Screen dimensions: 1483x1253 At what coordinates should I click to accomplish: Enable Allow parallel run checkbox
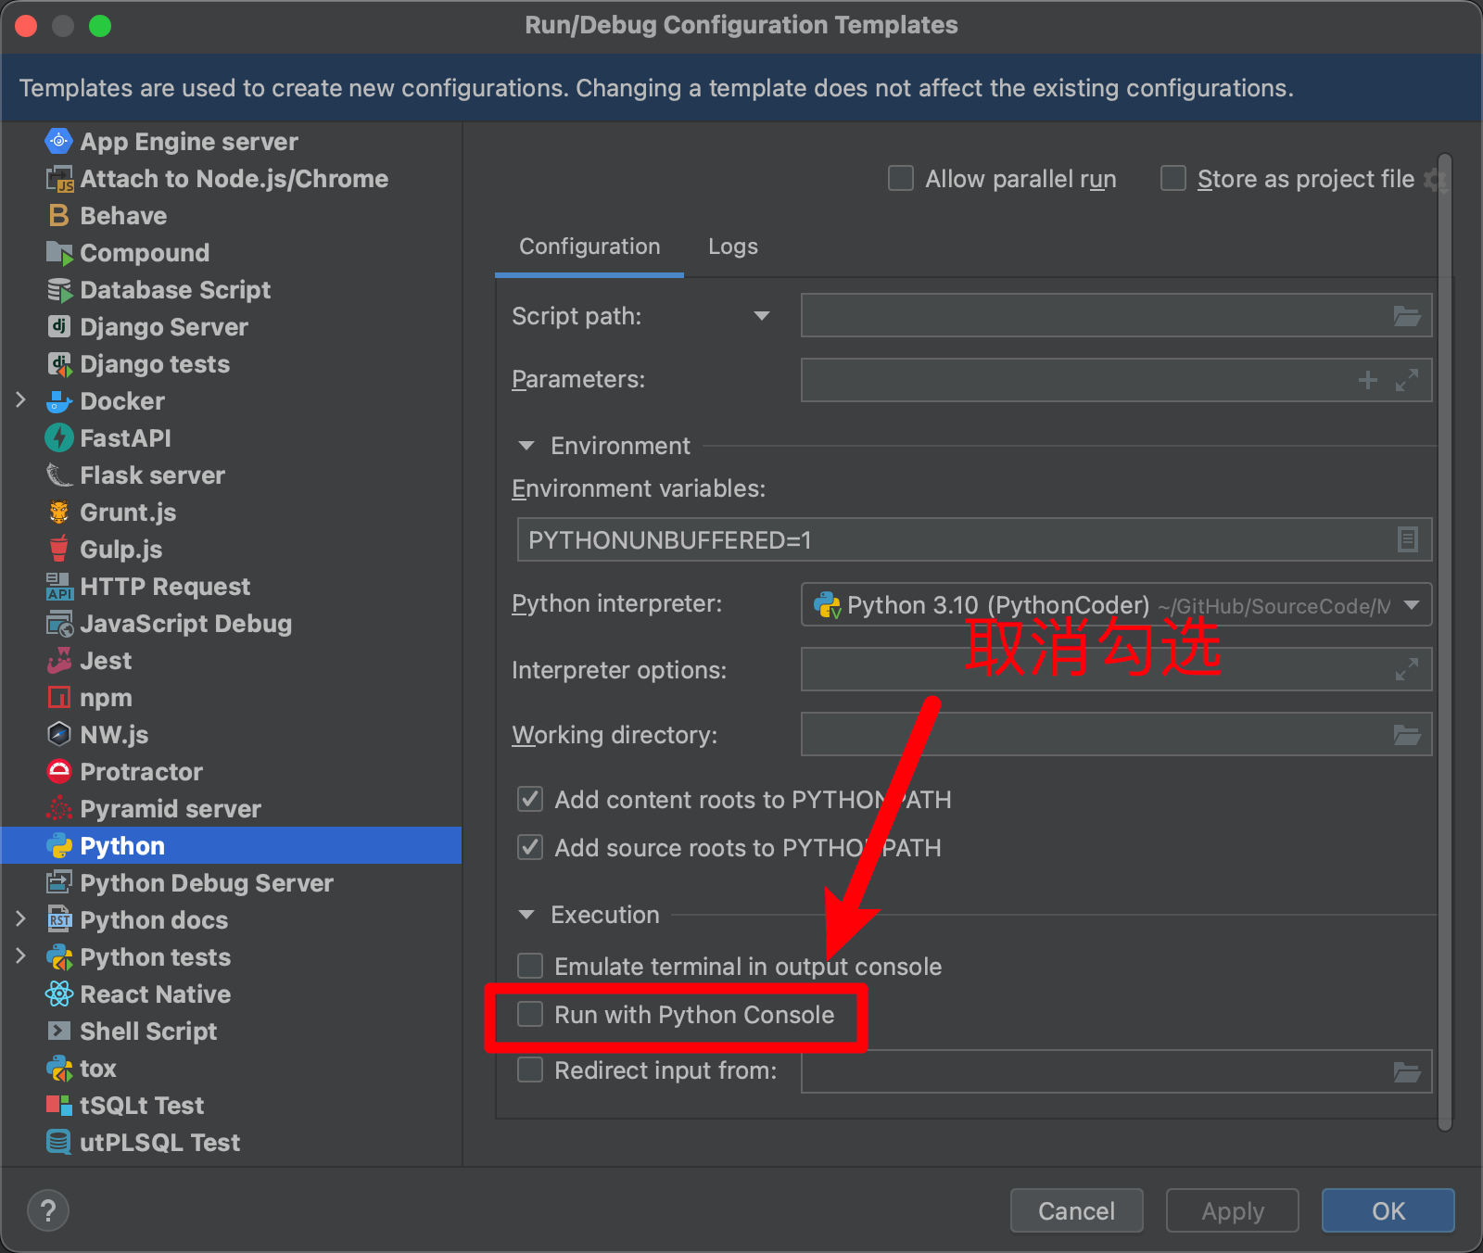coord(901,178)
